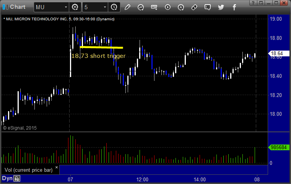Click the 19.00 price axis label
The width and height of the screenshot is (291, 184).
276,19
